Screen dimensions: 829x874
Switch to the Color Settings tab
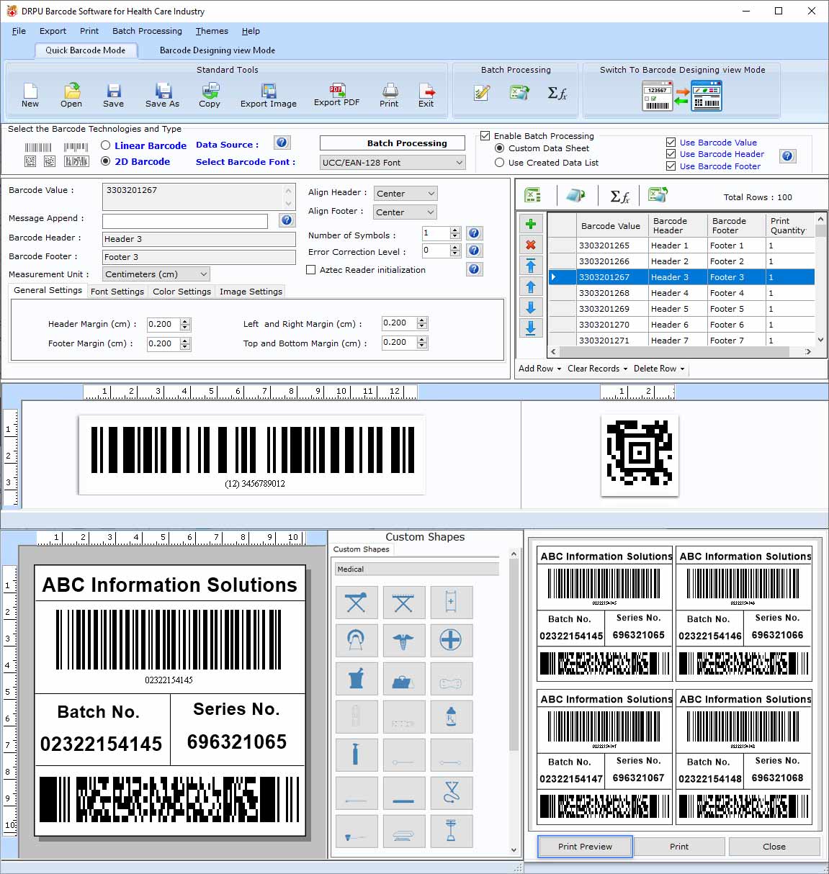182,291
